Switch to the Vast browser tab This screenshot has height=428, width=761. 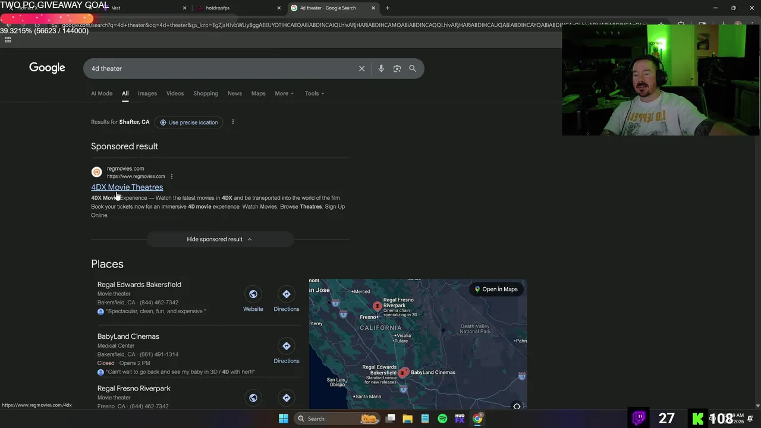point(144,8)
